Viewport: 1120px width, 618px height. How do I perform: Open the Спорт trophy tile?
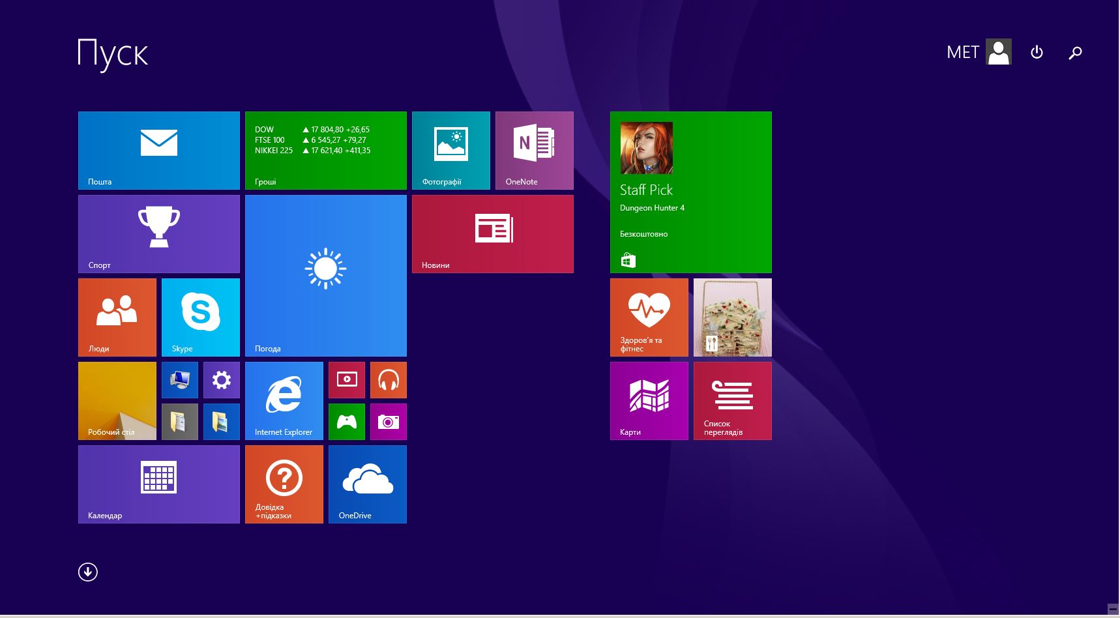(159, 234)
